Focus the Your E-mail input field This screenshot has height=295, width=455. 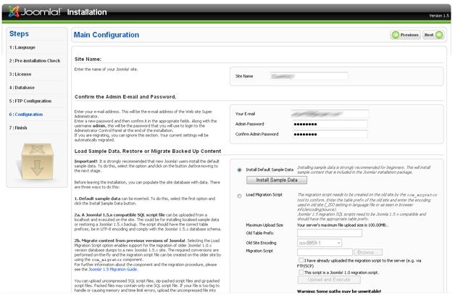[330, 114]
